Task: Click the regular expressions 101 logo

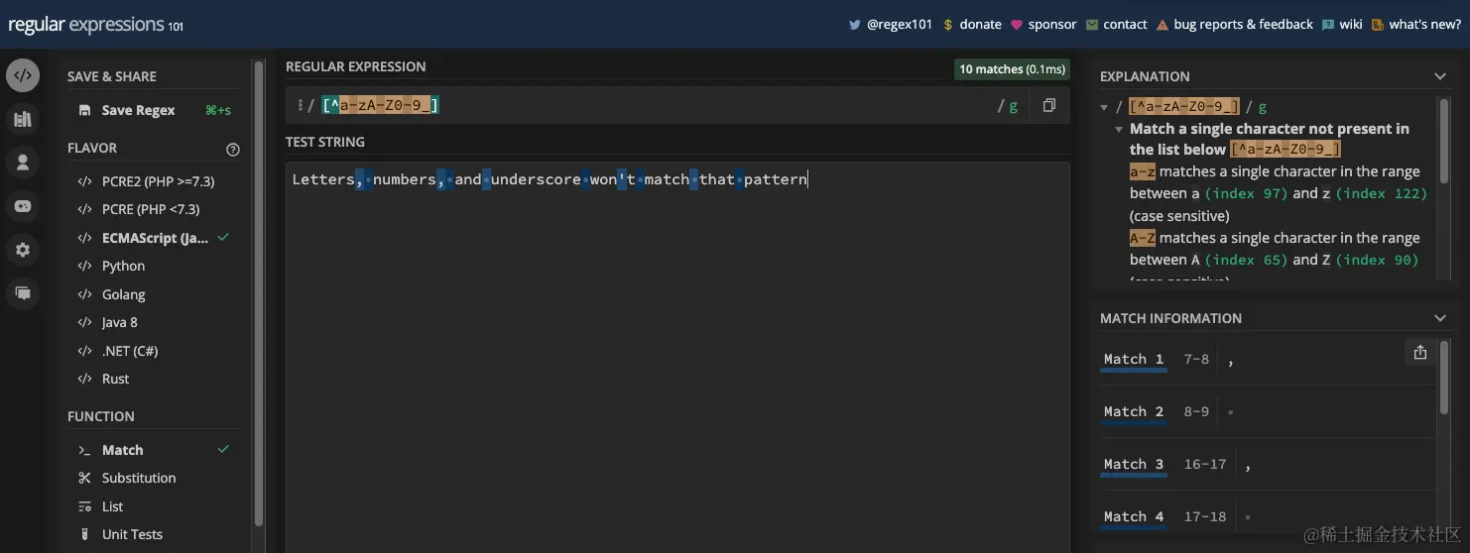Action: (96, 26)
